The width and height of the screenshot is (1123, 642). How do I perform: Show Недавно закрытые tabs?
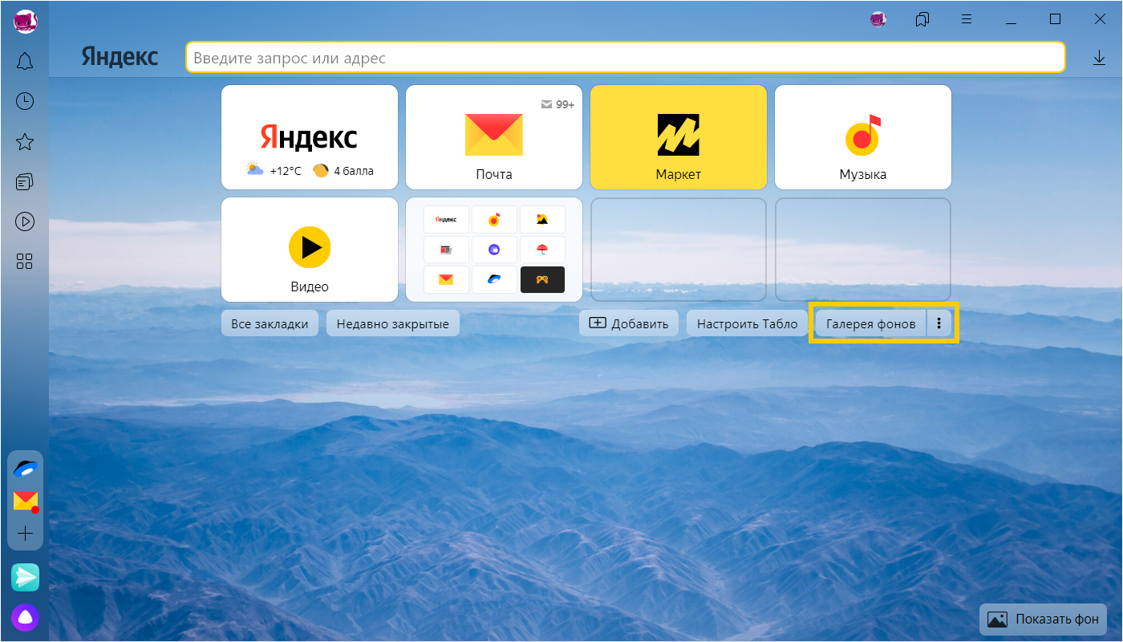pyautogui.click(x=393, y=323)
